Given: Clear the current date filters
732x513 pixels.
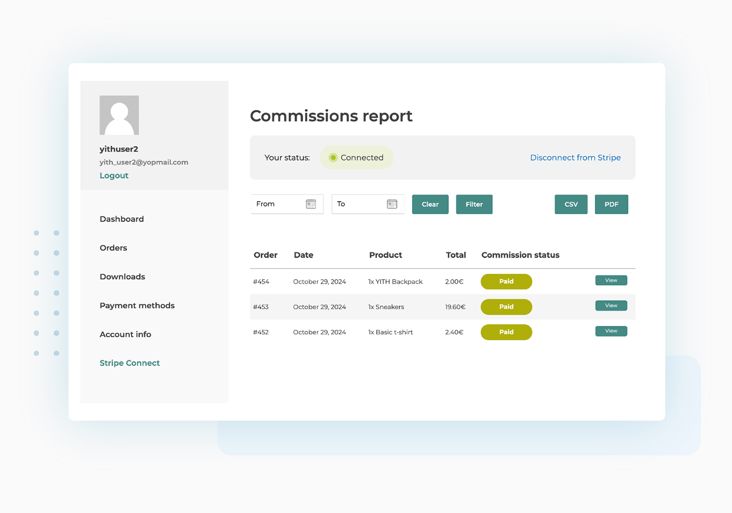Looking at the screenshot, I should click(x=430, y=204).
